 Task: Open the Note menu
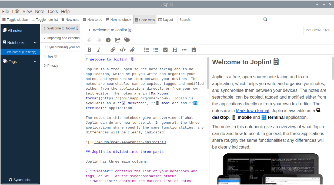pyautogui.click(x=39, y=11)
